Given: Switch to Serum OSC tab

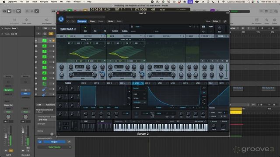Looking at the screenshot, I should coord(85,29).
